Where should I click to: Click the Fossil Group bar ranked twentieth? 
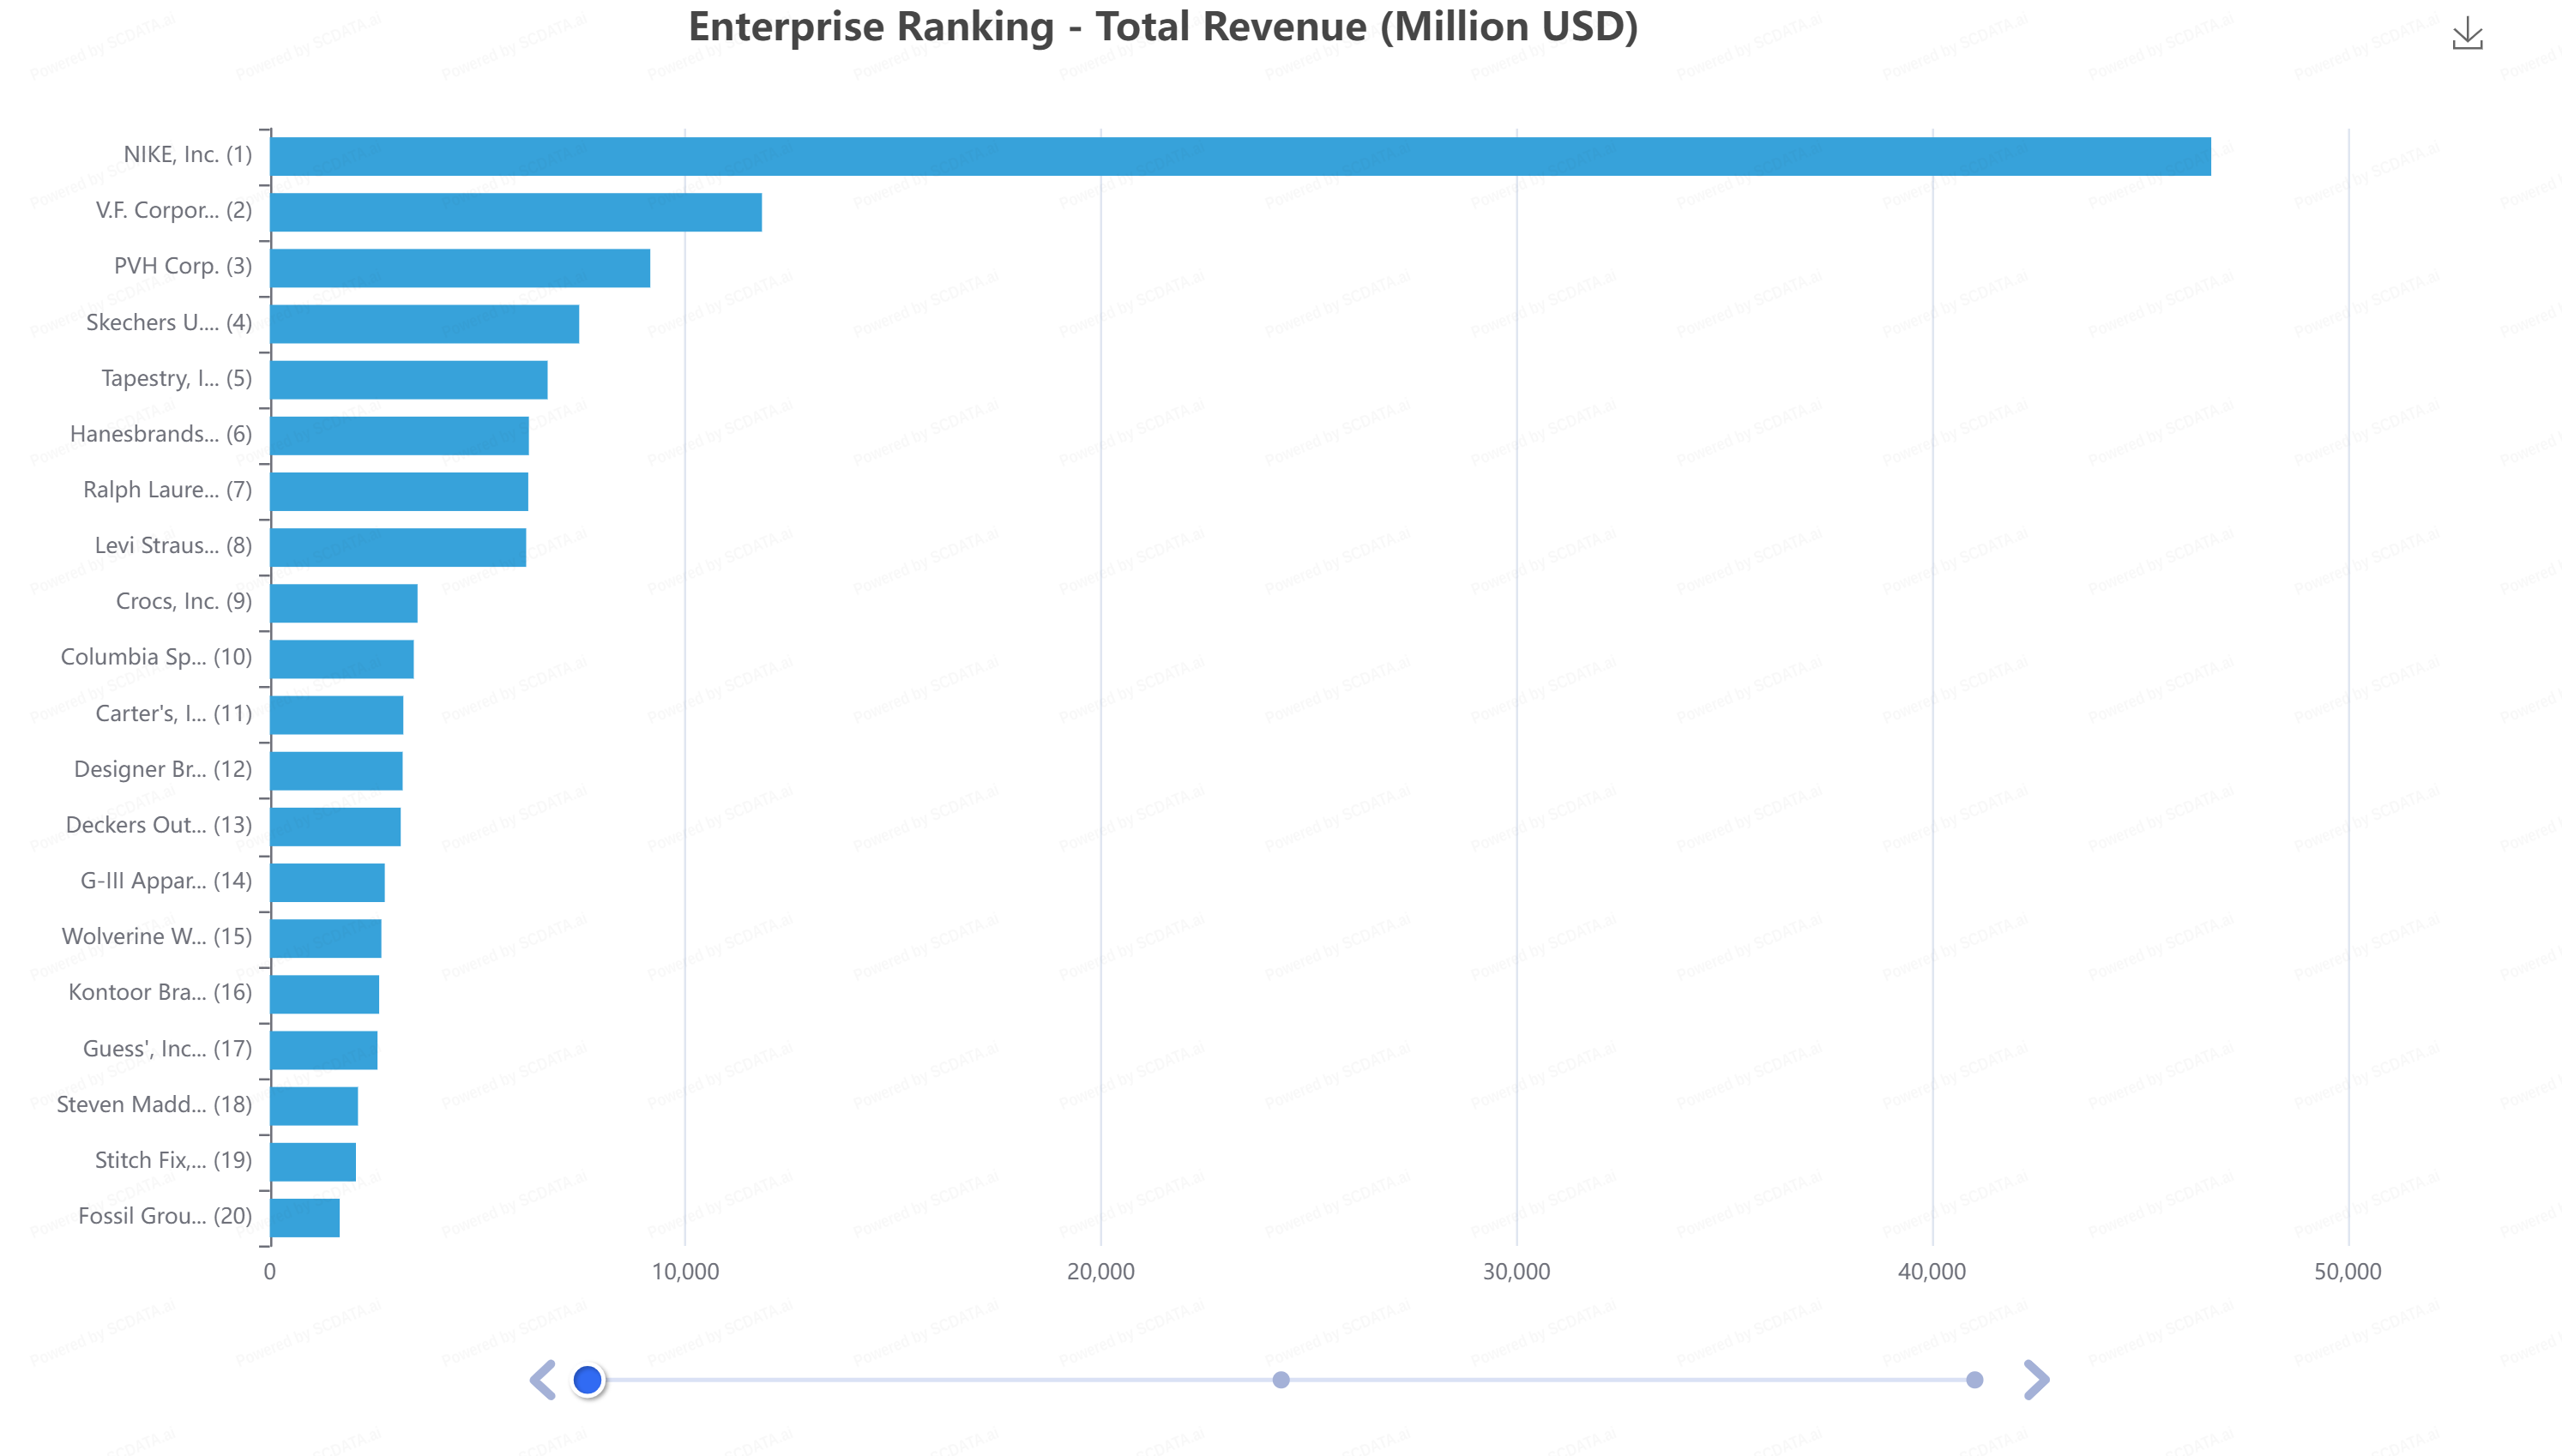pyautogui.click(x=304, y=1217)
